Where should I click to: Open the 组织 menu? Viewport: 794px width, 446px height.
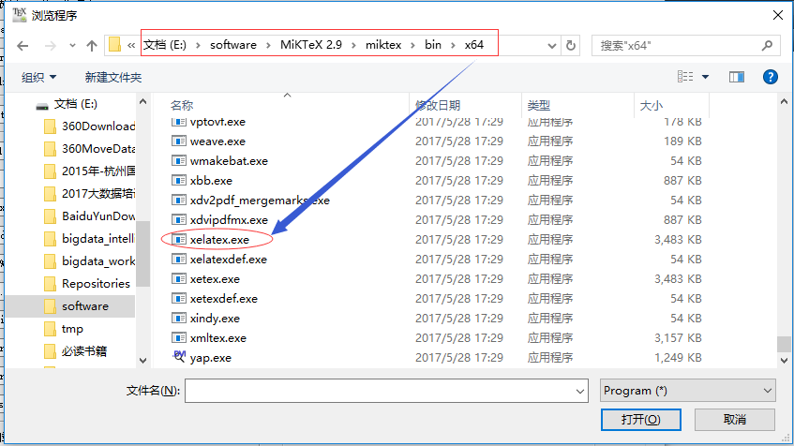pyautogui.click(x=38, y=78)
